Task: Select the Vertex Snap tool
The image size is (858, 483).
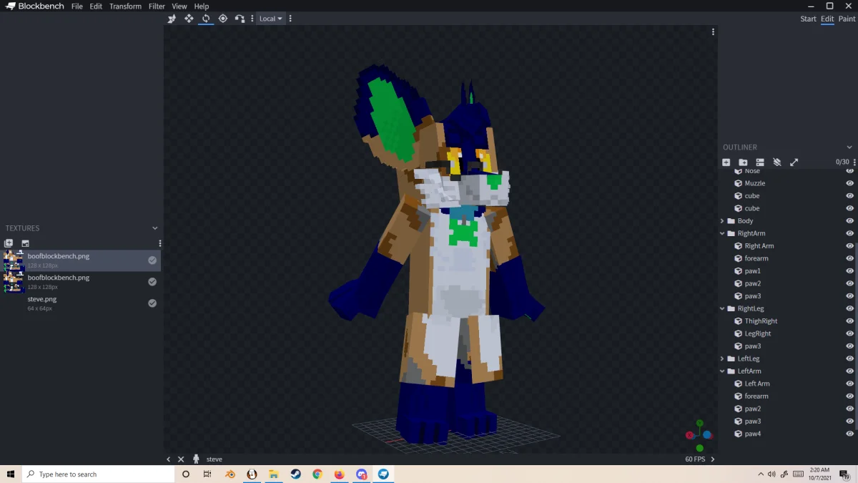Action: [240, 19]
